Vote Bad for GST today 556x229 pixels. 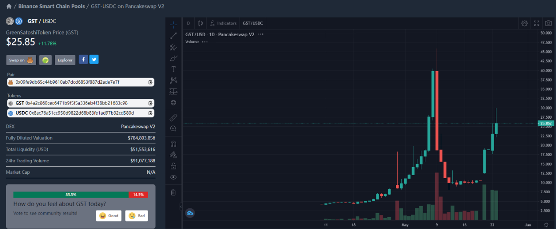pos(137,216)
